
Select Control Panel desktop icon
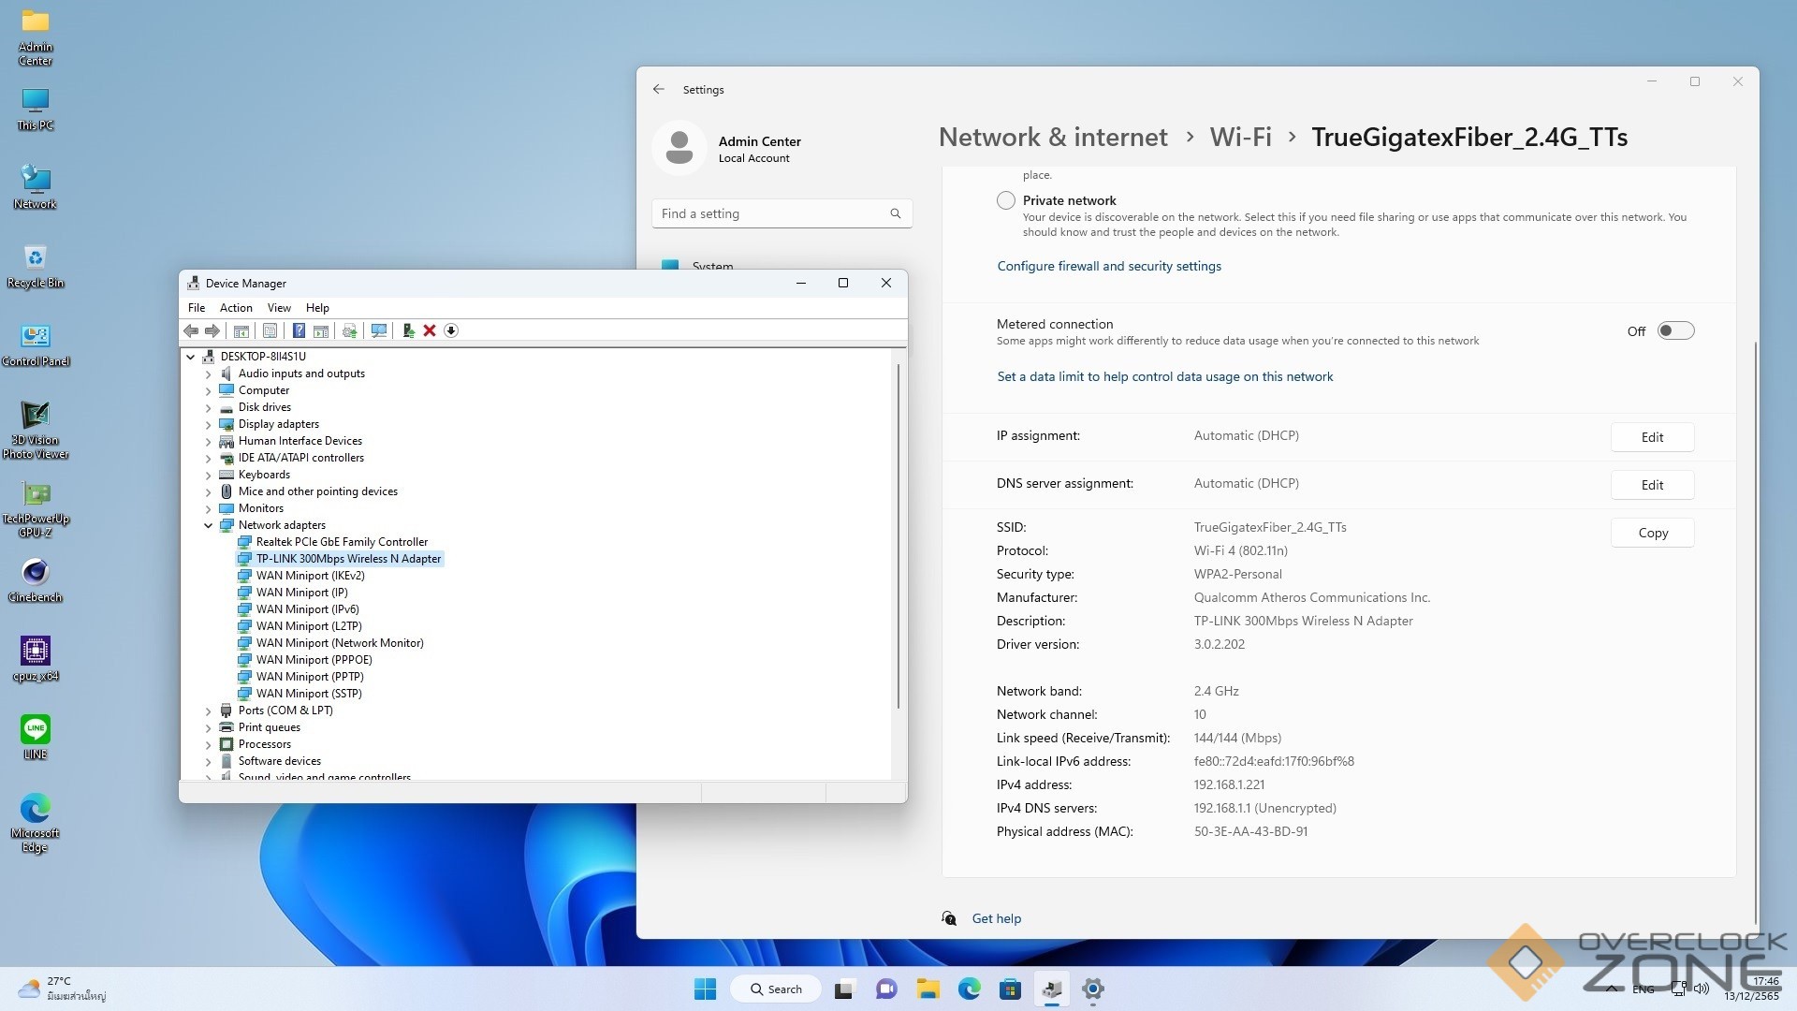(x=36, y=345)
